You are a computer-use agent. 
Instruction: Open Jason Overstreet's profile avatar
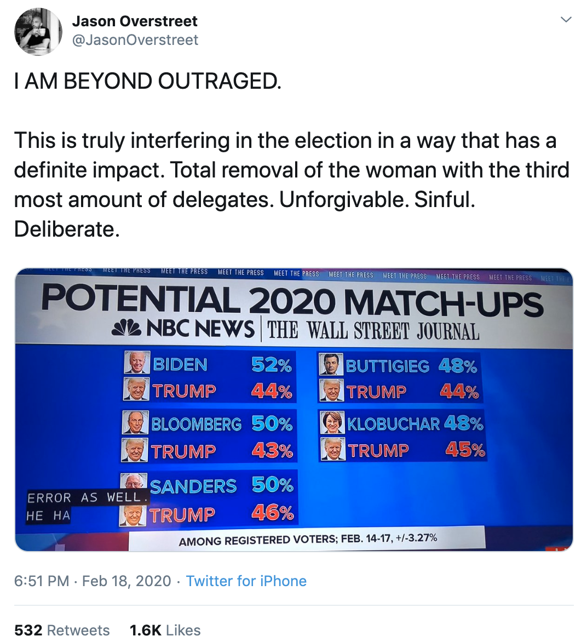[38, 31]
